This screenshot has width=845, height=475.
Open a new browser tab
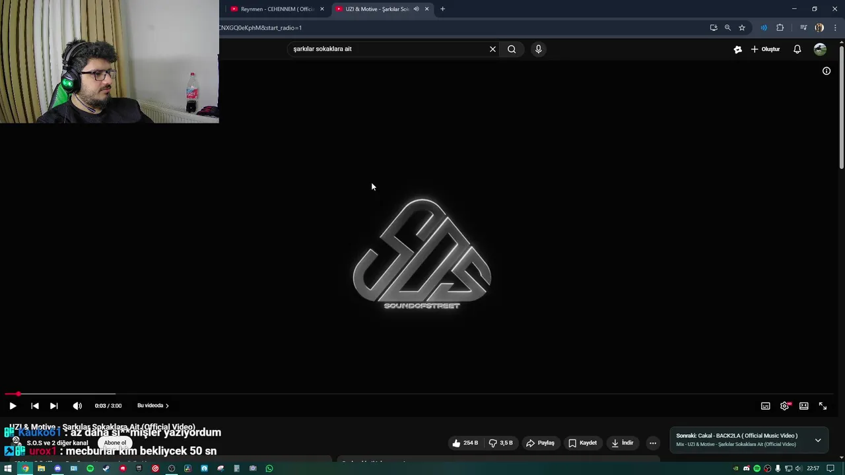click(442, 9)
